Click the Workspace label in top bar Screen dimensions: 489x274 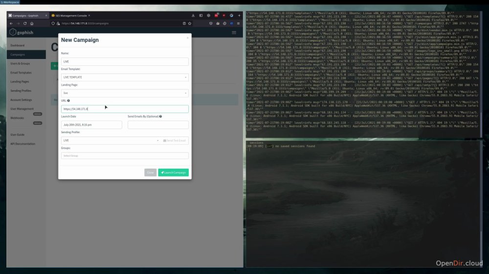(10, 2)
